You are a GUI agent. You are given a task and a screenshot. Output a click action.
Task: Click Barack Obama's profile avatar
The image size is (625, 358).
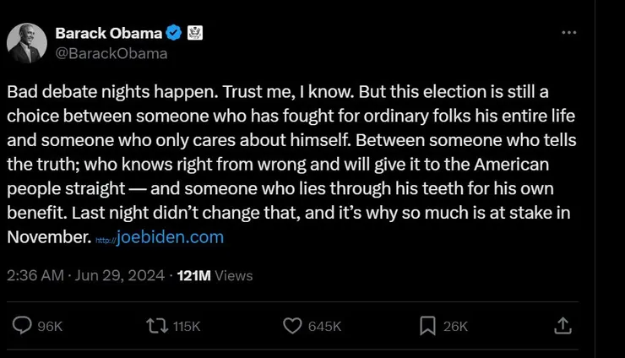tap(26, 42)
